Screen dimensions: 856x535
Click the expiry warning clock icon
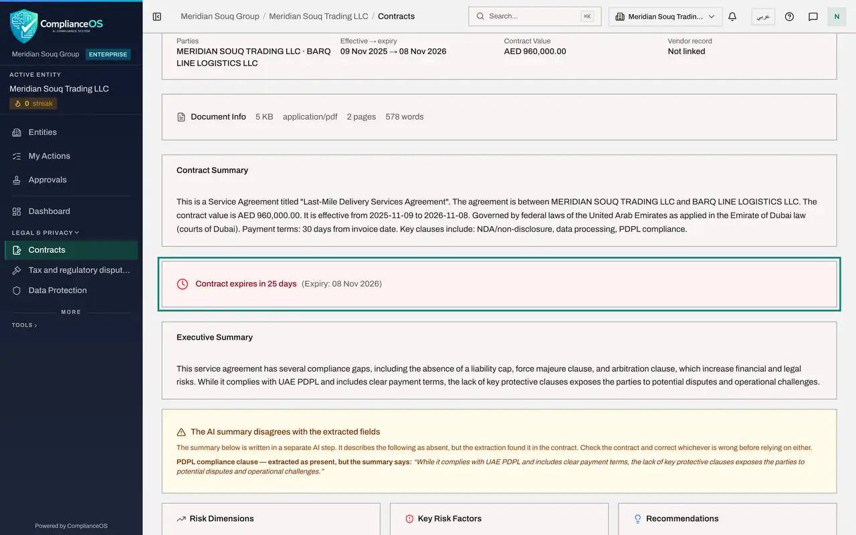click(183, 284)
